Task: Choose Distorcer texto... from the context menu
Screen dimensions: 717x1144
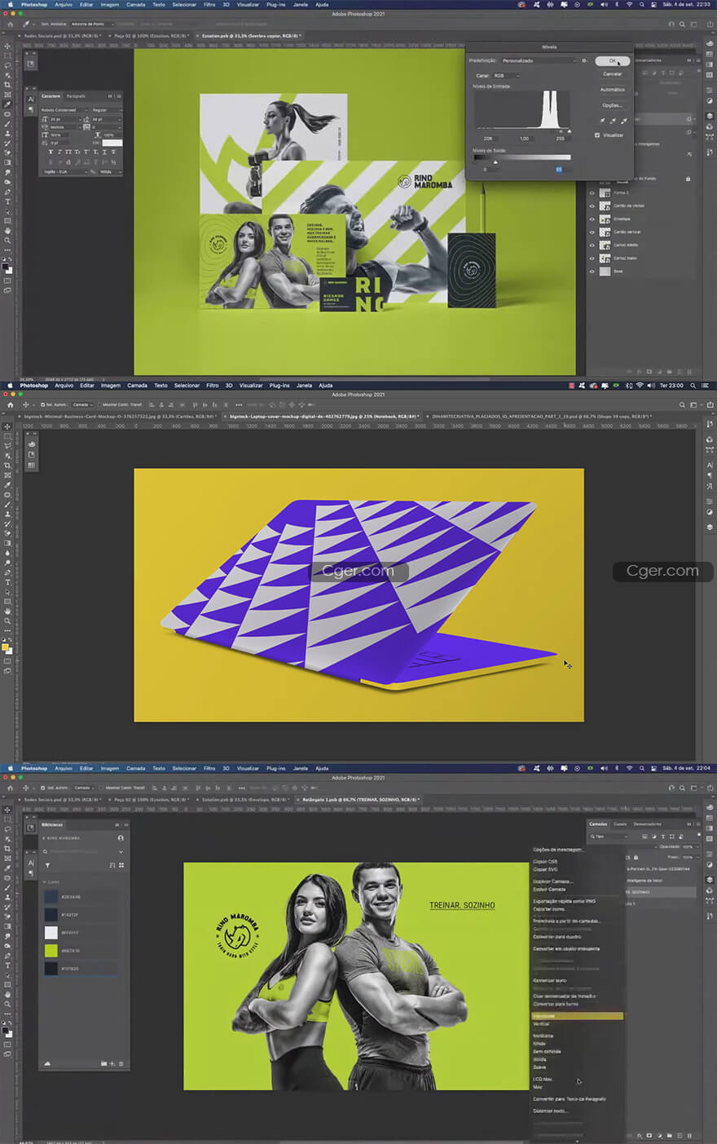Action: (x=550, y=1111)
